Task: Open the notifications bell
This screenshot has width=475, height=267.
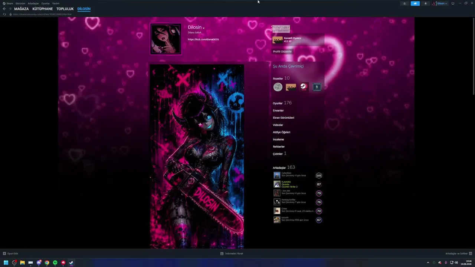Action: coord(426,3)
